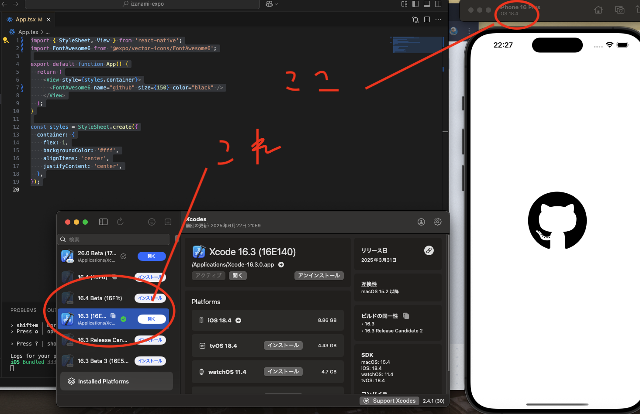Open 26.0 Beta with its open button
640x414 pixels.
tap(152, 257)
